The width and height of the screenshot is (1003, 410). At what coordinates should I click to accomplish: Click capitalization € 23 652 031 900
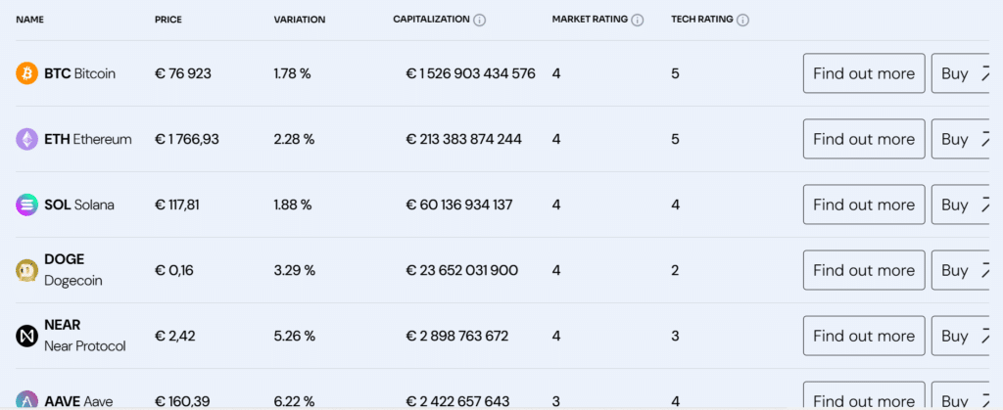tap(462, 270)
